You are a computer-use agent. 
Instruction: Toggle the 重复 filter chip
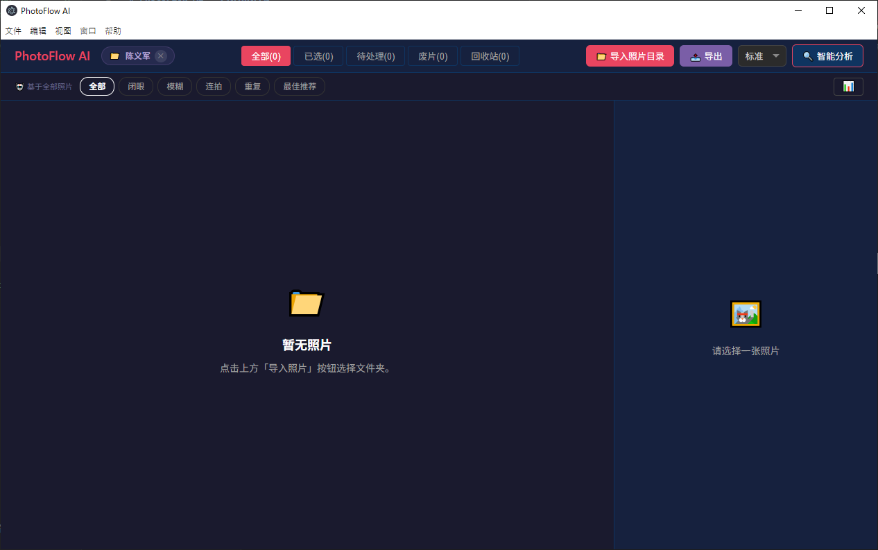(x=252, y=87)
